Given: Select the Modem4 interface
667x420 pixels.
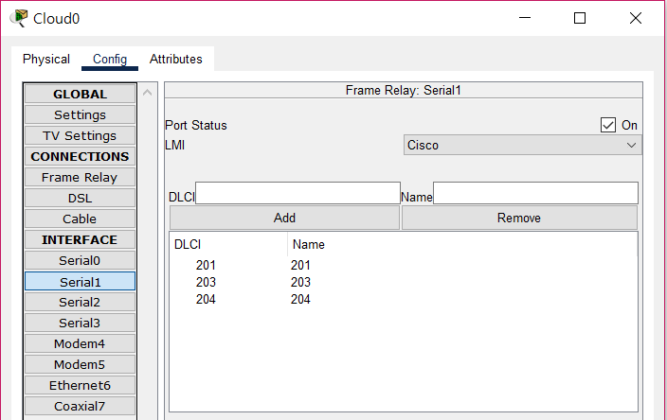Looking at the screenshot, I should [x=80, y=343].
